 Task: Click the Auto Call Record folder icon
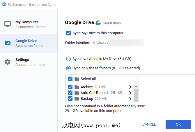[x=77, y=93]
